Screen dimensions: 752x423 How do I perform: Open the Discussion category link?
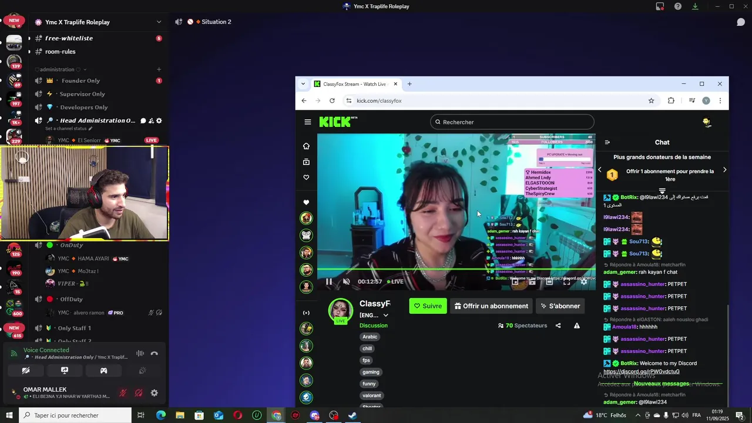374,325
